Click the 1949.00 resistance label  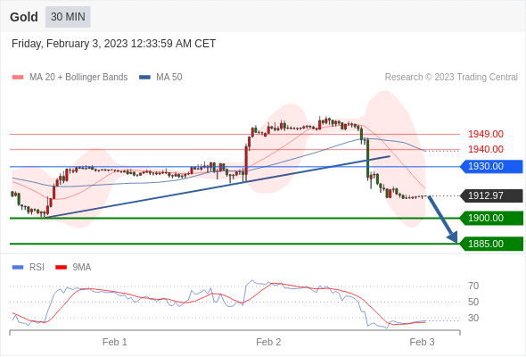click(x=486, y=134)
